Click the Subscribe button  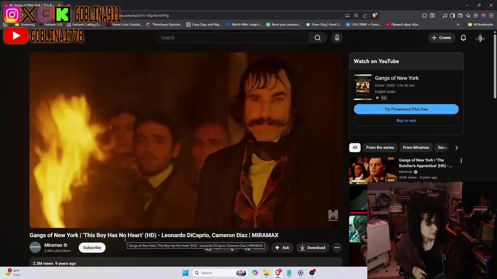point(92,248)
